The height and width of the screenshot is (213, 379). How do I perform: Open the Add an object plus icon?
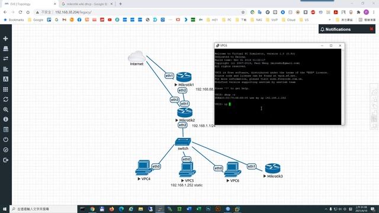tap(5, 38)
